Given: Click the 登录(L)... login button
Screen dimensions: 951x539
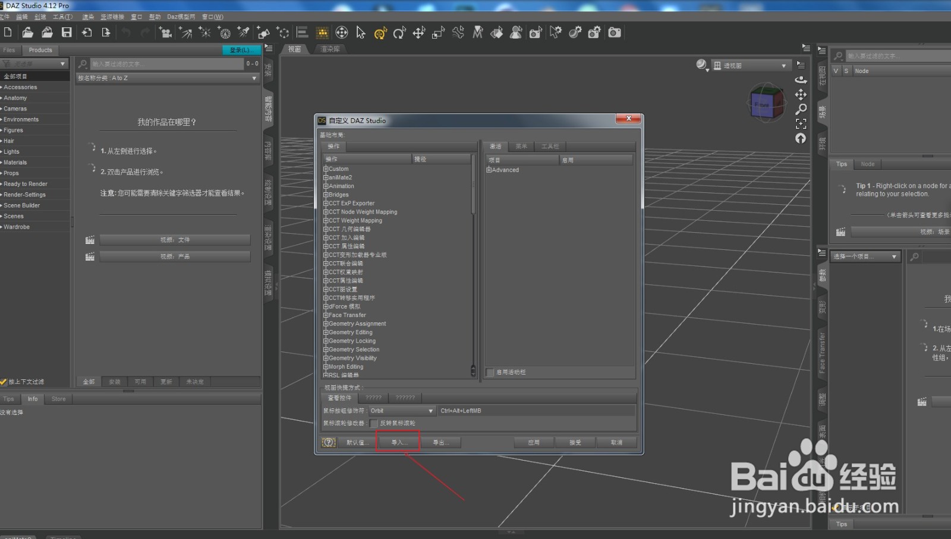Looking at the screenshot, I should (241, 50).
